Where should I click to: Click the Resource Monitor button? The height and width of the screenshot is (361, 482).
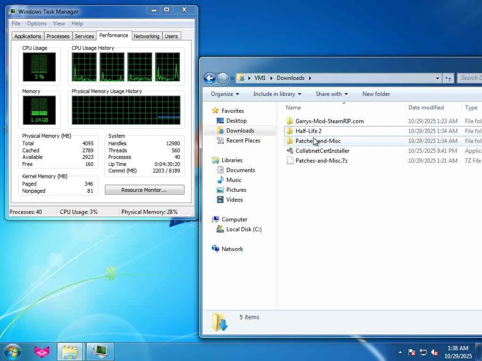(145, 190)
